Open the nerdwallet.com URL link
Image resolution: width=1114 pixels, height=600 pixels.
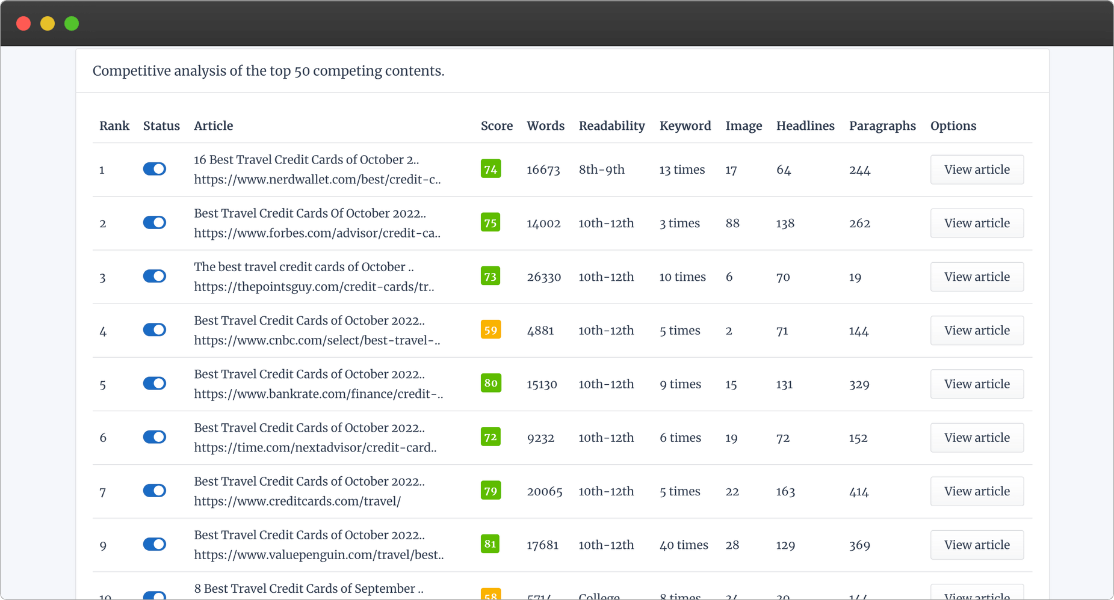click(x=317, y=179)
